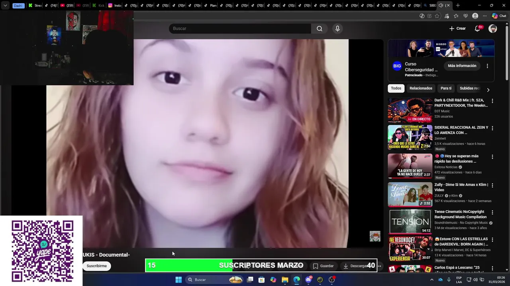Open the tab list dropdown in Edge
The image size is (510, 286).
point(5,6)
